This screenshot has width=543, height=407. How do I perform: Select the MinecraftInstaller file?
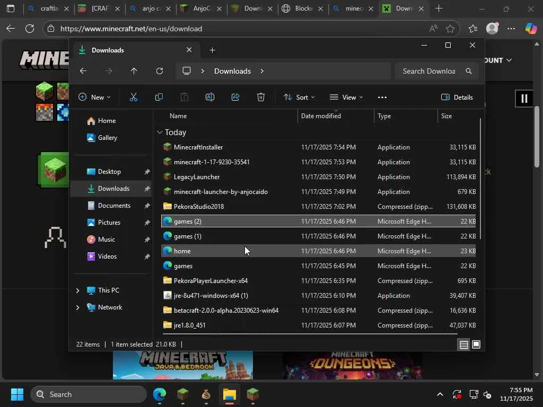click(x=318, y=147)
